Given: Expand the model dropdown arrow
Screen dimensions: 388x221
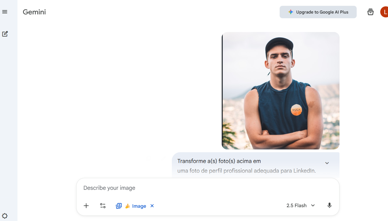Looking at the screenshot, I should [x=313, y=206].
